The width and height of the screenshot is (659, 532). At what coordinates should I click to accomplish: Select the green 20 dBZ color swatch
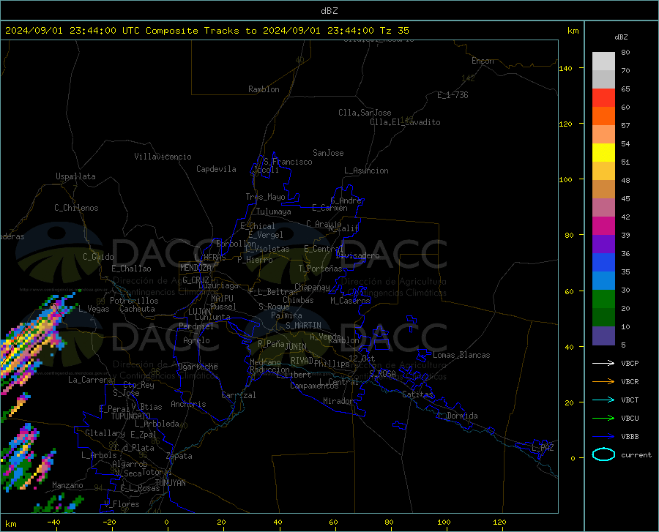(603, 299)
